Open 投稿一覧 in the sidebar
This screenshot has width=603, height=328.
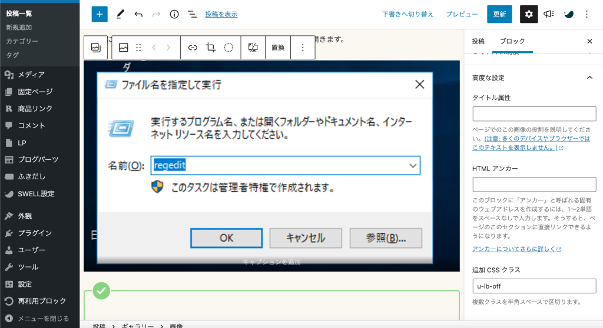pos(19,14)
